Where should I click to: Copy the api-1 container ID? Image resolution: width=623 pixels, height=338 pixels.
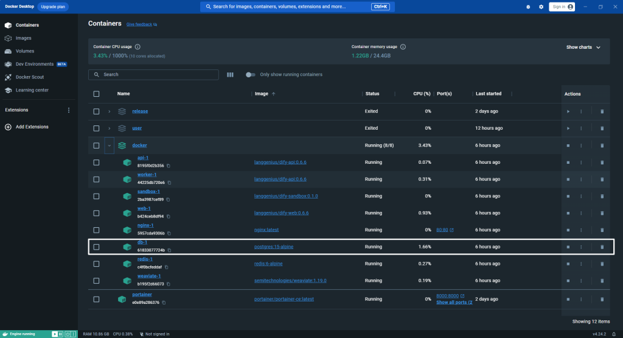click(169, 166)
